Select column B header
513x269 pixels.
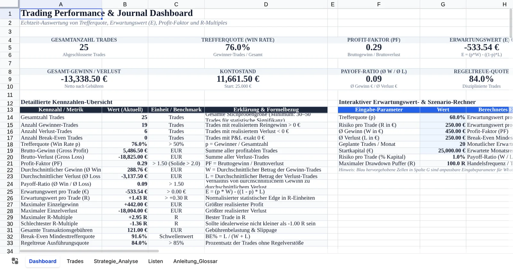(125, 4)
